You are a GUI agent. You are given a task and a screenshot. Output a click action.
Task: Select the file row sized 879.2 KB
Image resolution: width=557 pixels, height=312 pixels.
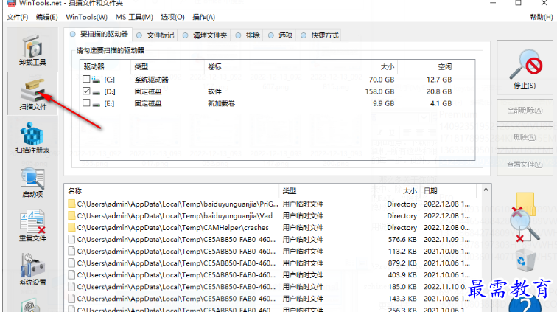(270, 263)
